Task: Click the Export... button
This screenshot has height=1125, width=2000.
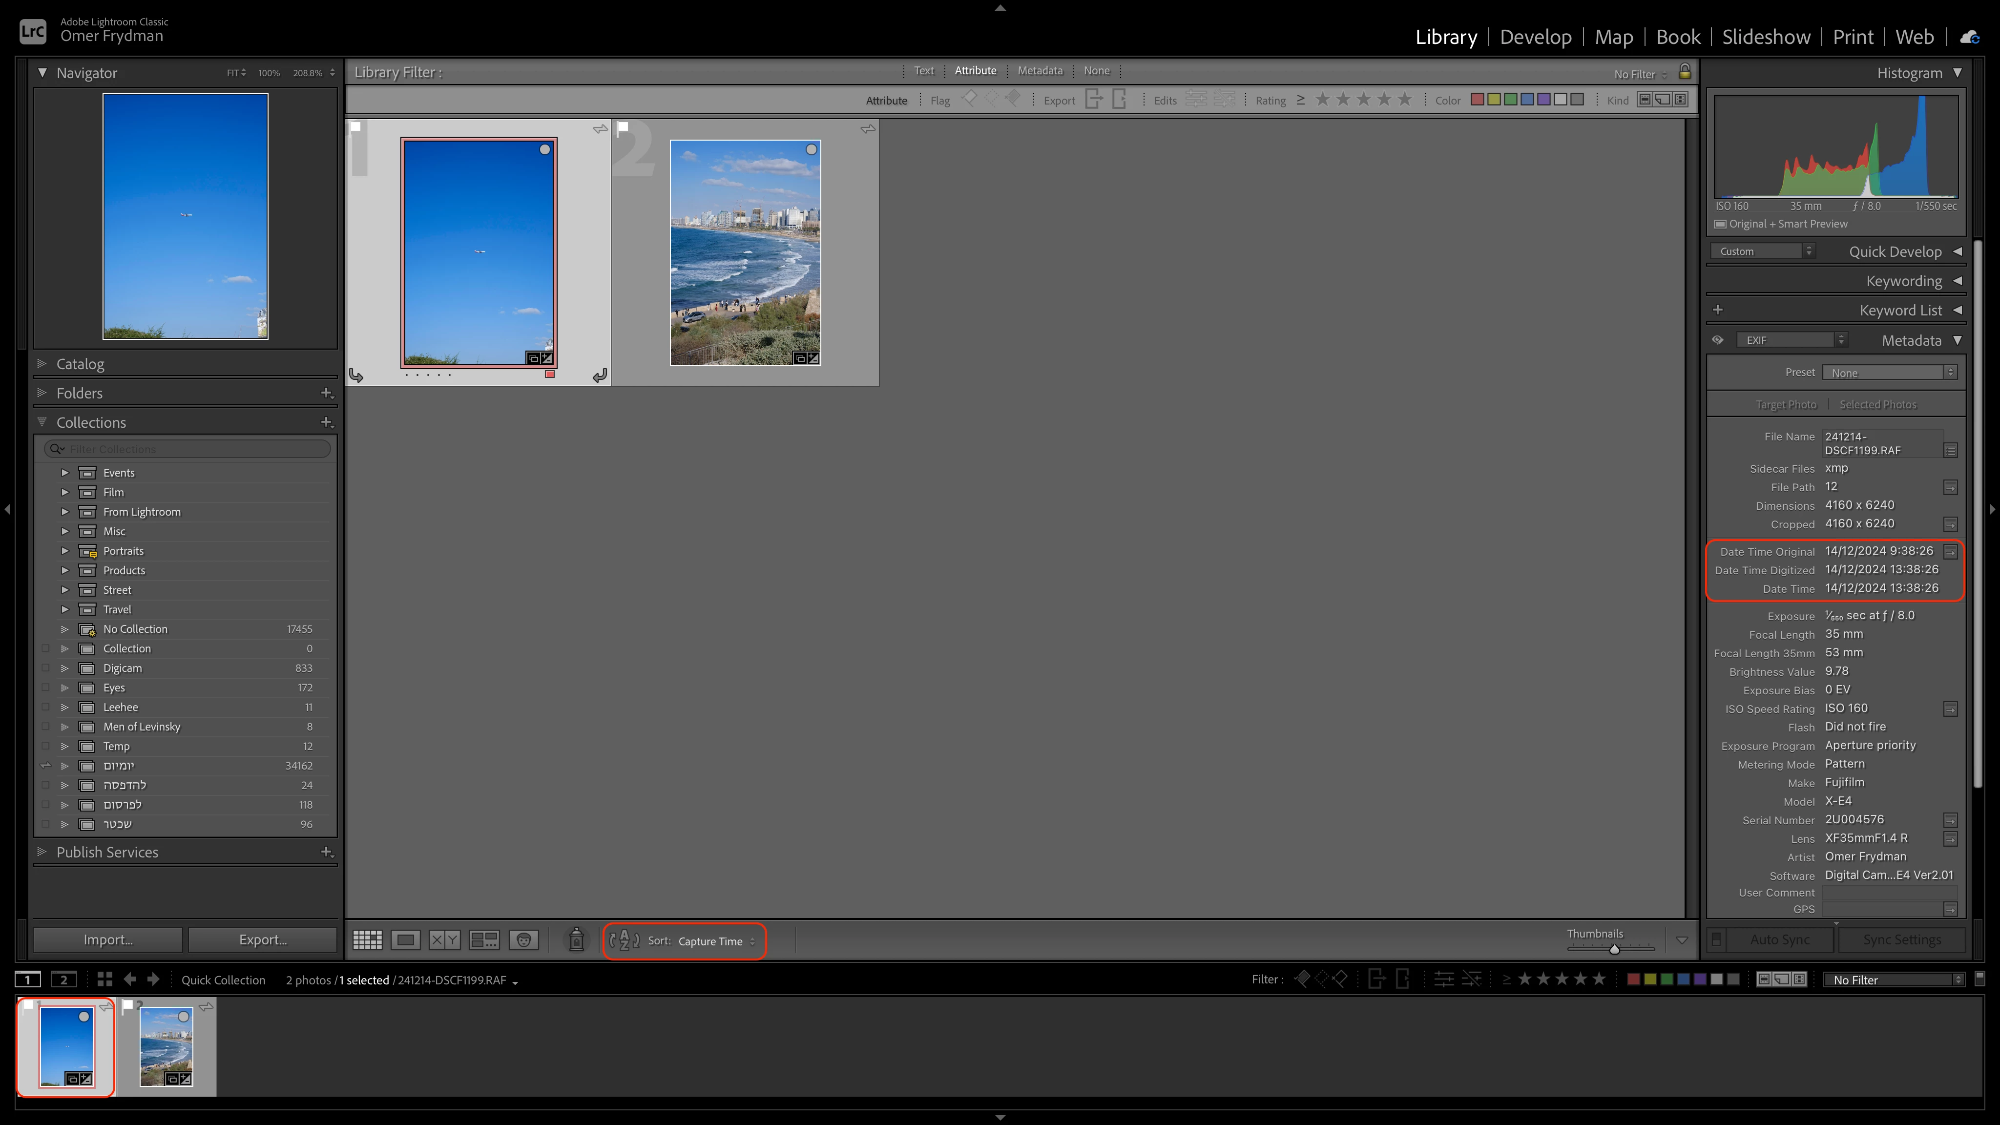Action: click(x=262, y=939)
